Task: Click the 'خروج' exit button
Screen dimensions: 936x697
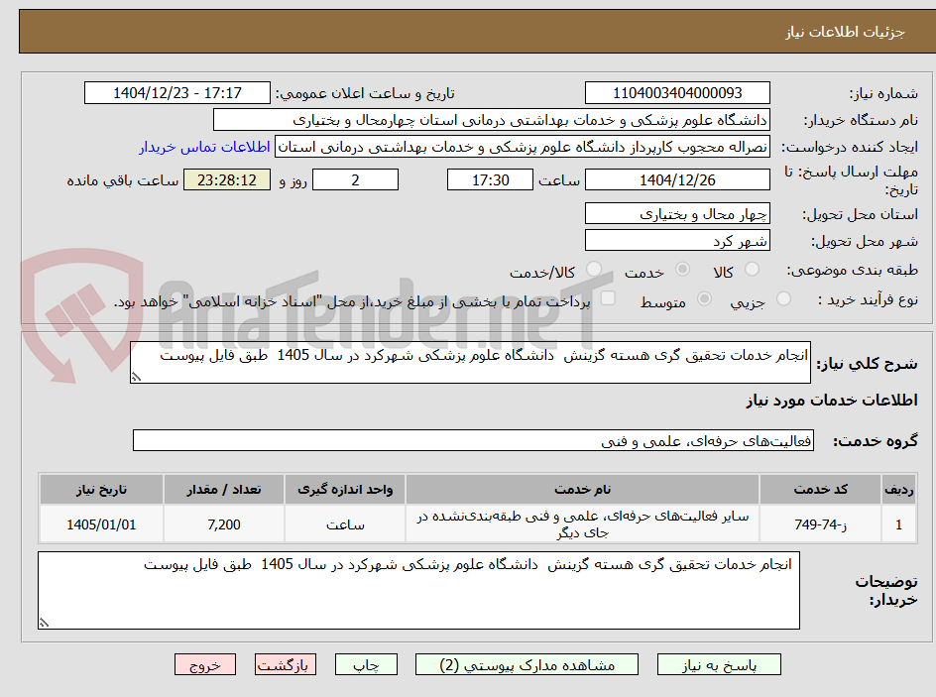Action: point(205,664)
